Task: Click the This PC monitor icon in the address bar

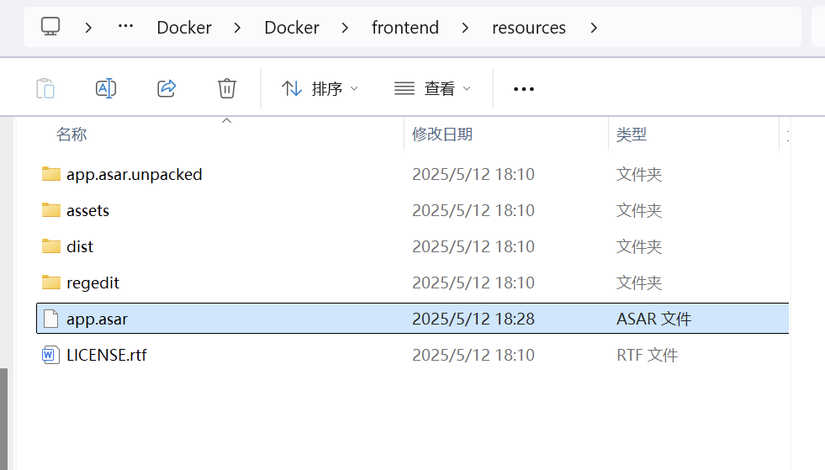Action: [x=50, y=26]
